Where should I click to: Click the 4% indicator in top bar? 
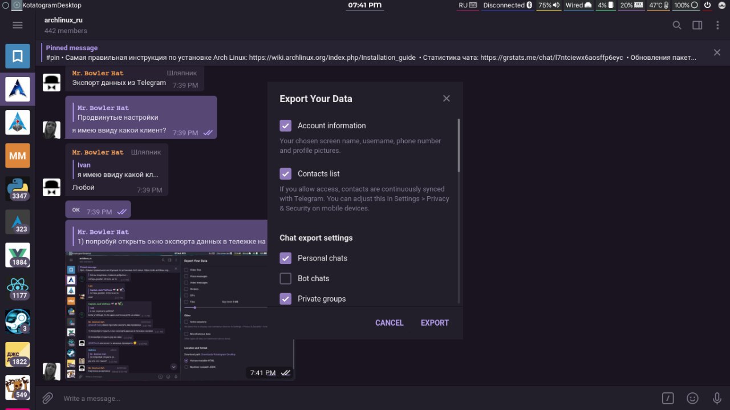tap(606, 5)
